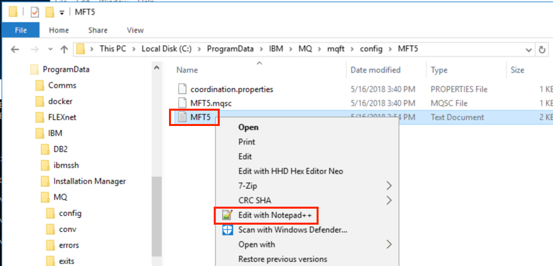Open the recent locations dropdown arrow

(x=51, y=49)
